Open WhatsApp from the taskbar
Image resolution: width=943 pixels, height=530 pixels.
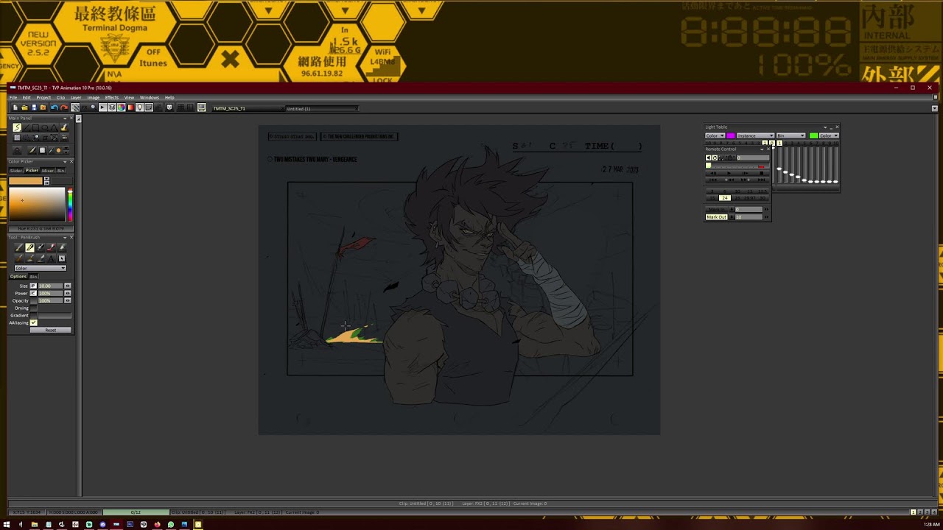pos(171,524)
